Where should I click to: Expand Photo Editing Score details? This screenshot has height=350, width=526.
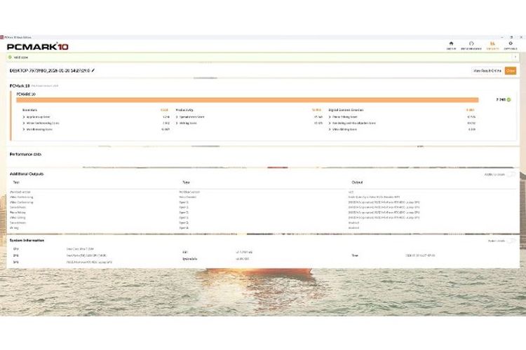coord(330,117)
